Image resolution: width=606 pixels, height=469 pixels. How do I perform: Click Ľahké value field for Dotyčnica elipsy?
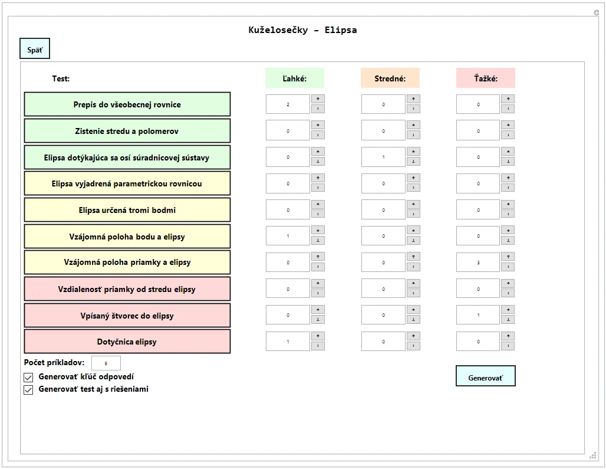click(x=288, y=342)
